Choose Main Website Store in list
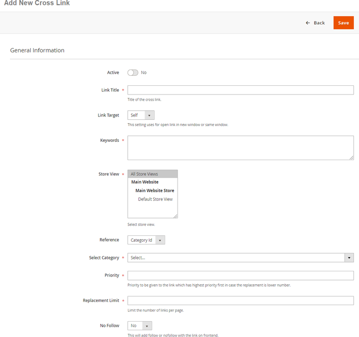This screenshot has height=337, width=359. 154,191
